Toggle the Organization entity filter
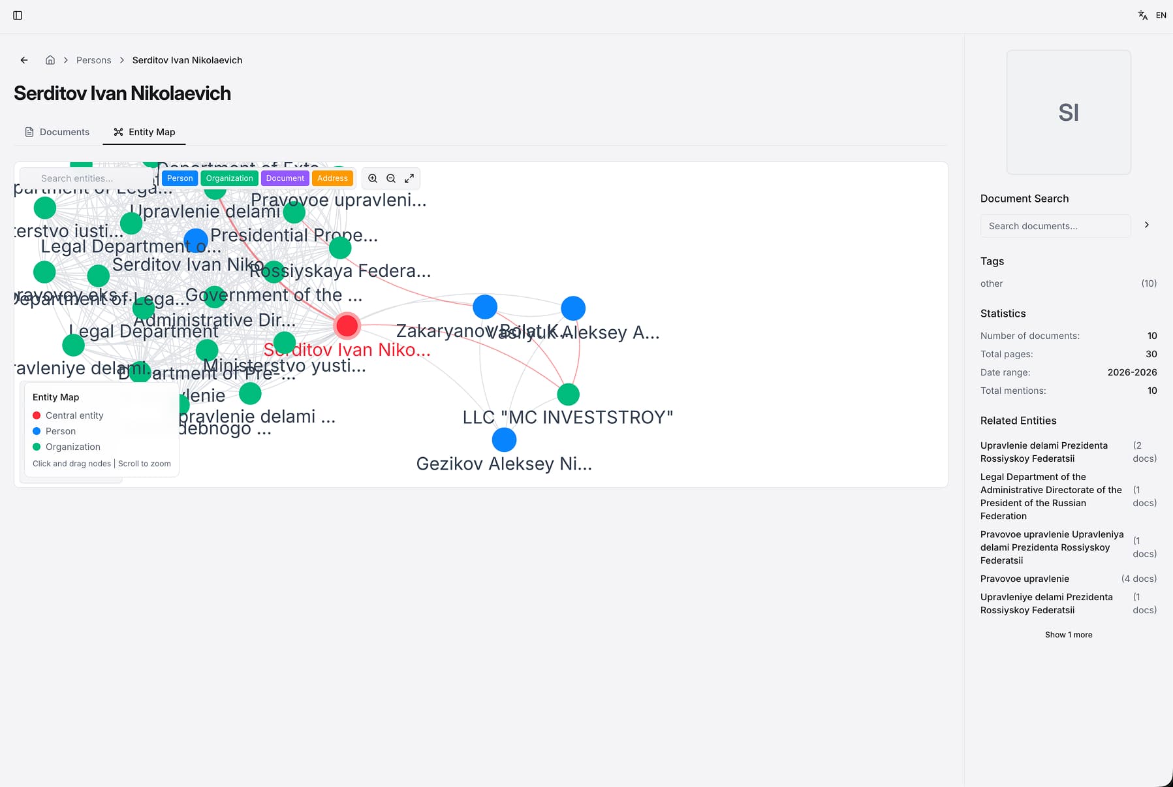 tap(229, 178)
